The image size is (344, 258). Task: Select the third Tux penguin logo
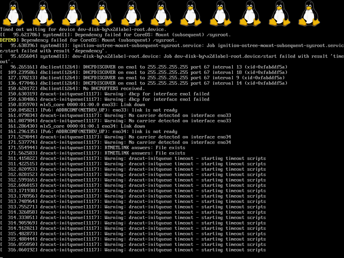72,13
